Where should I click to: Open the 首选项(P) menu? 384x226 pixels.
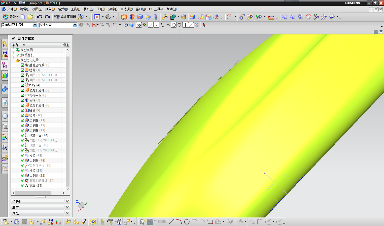pos(126,9)
